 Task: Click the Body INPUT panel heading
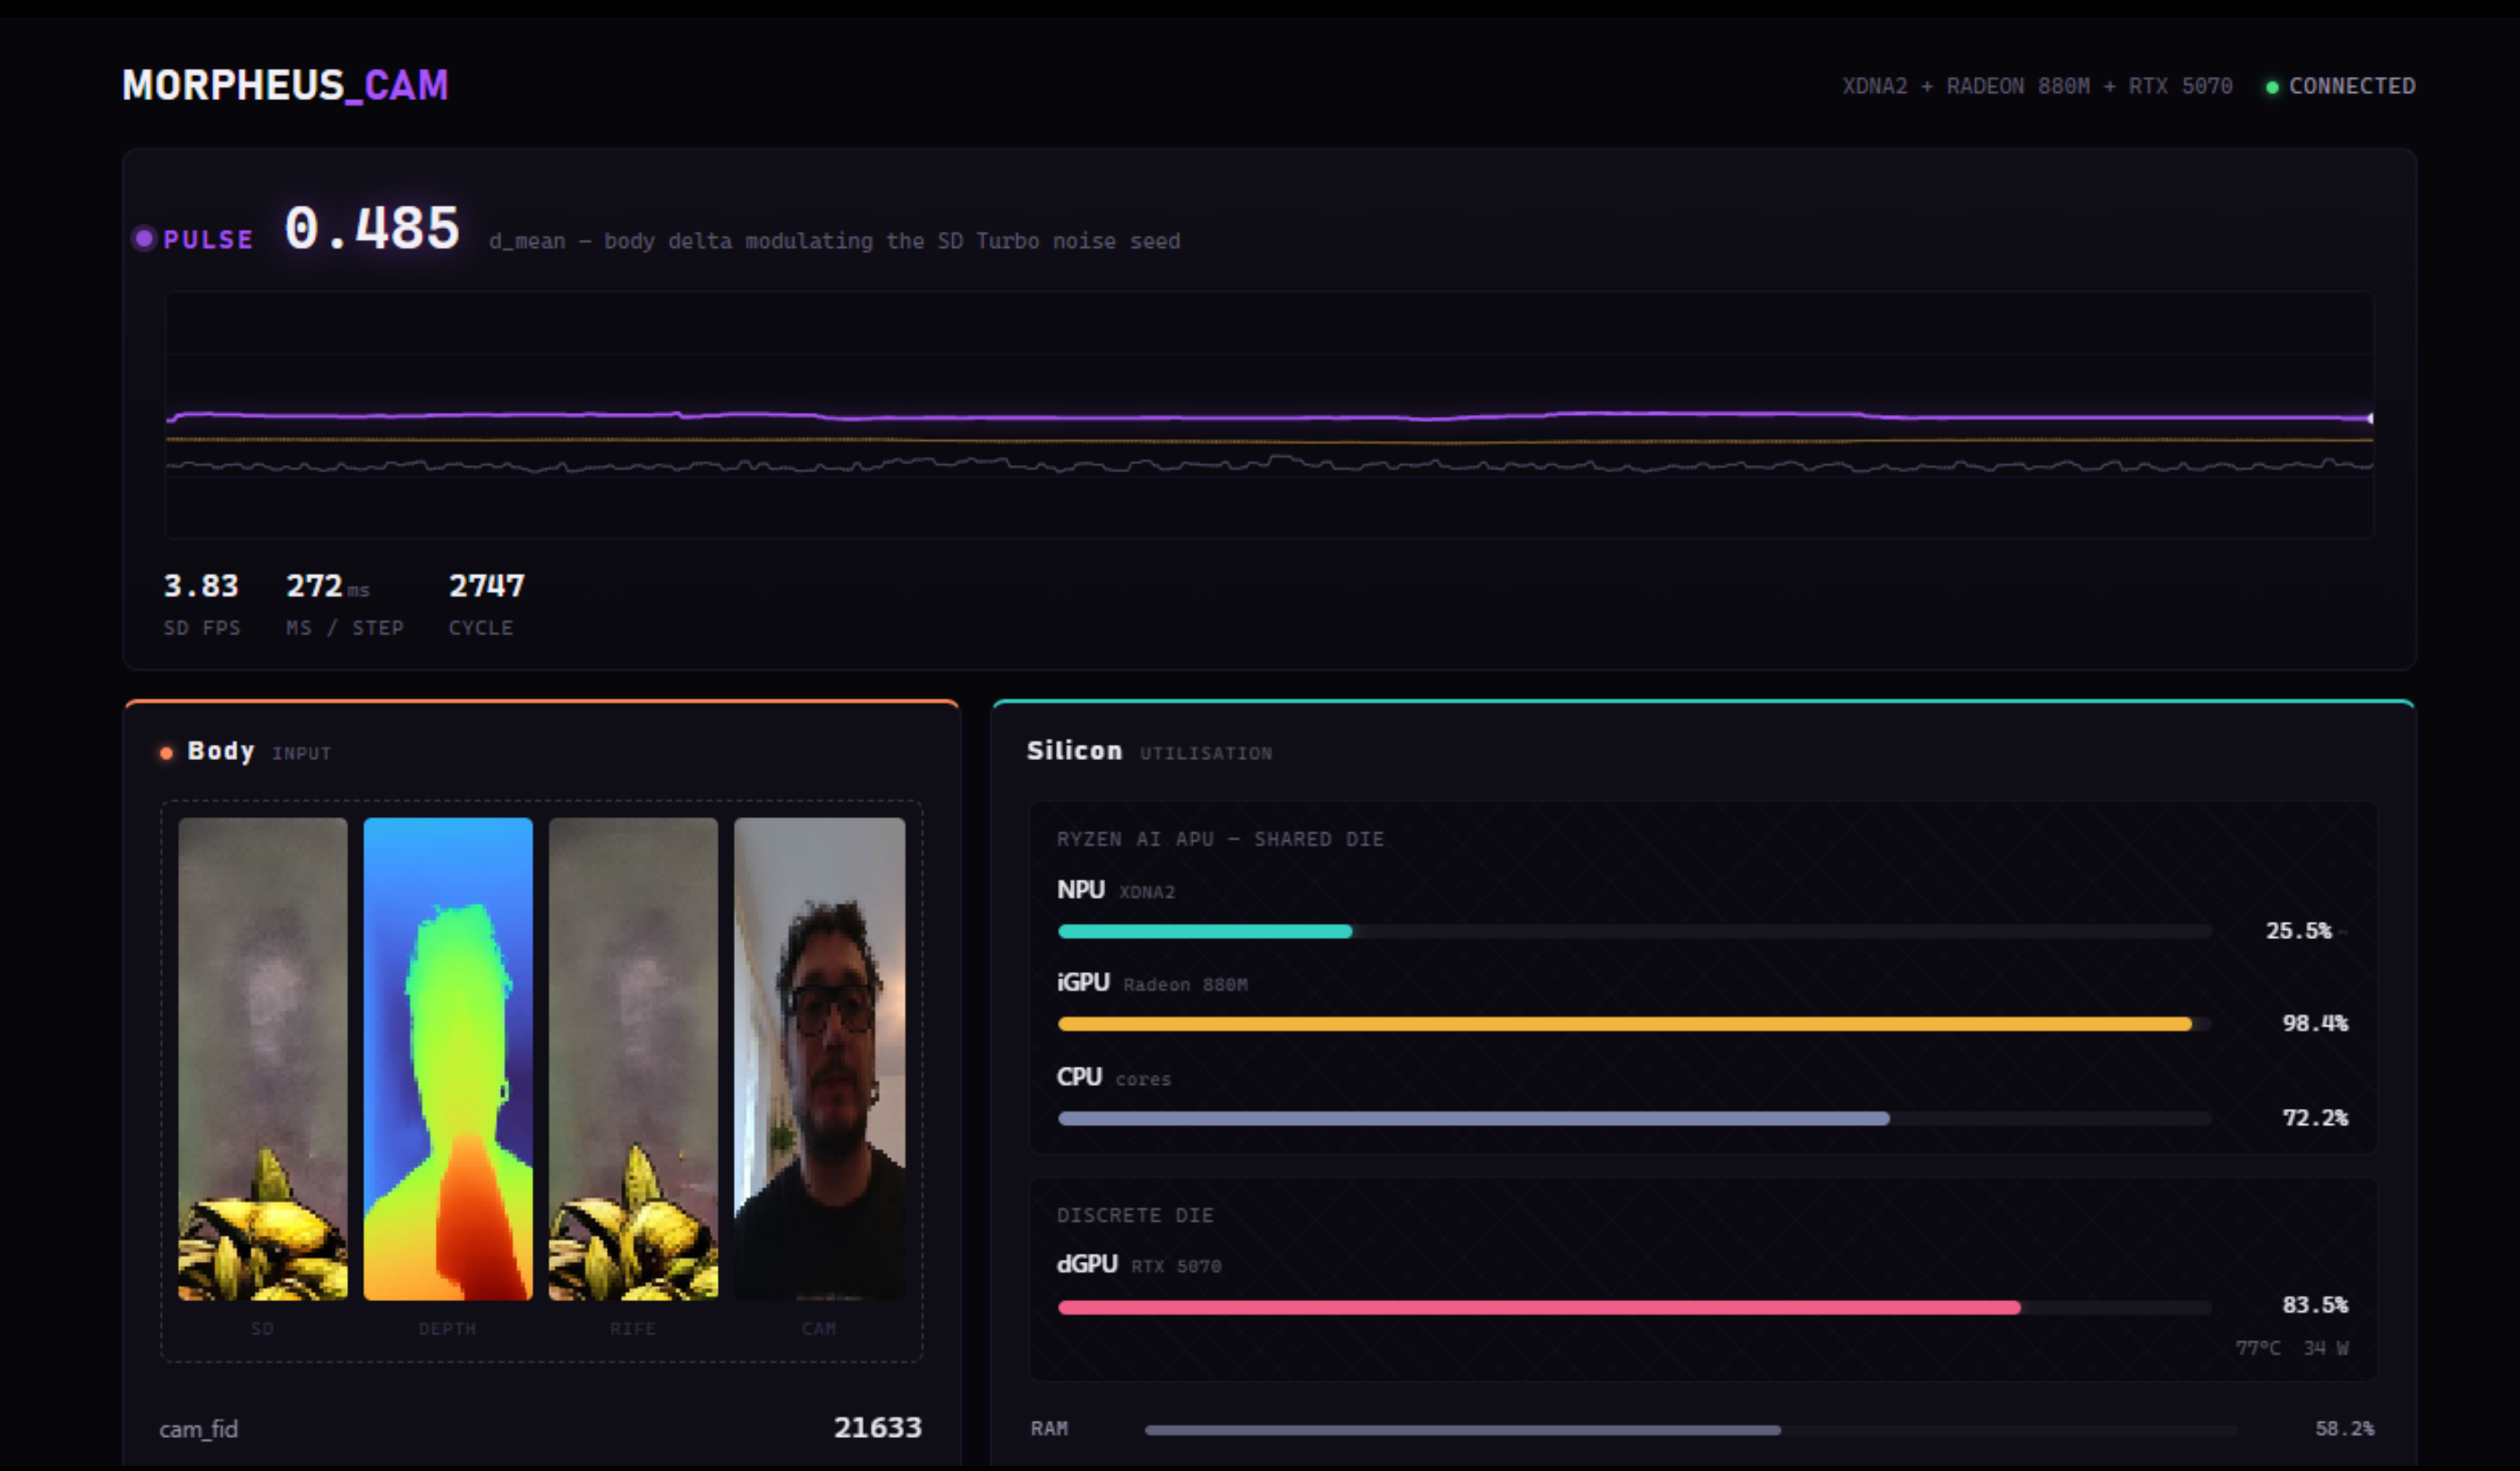[259, 751]
